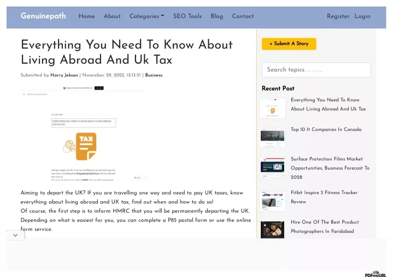This screenshot has width=393, height=277.
Task: Click the Register link
Action: [338, 16]
